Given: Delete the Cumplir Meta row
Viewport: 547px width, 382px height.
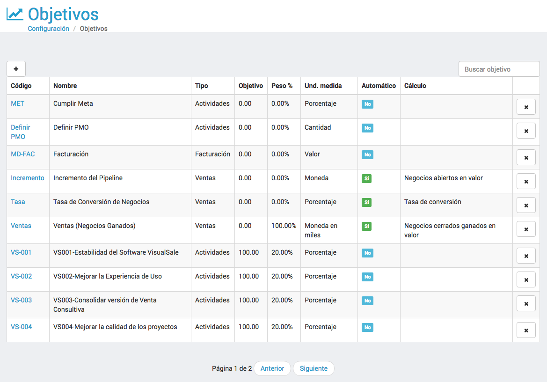Looking at the screenshot, I should [x=526, y=107].
